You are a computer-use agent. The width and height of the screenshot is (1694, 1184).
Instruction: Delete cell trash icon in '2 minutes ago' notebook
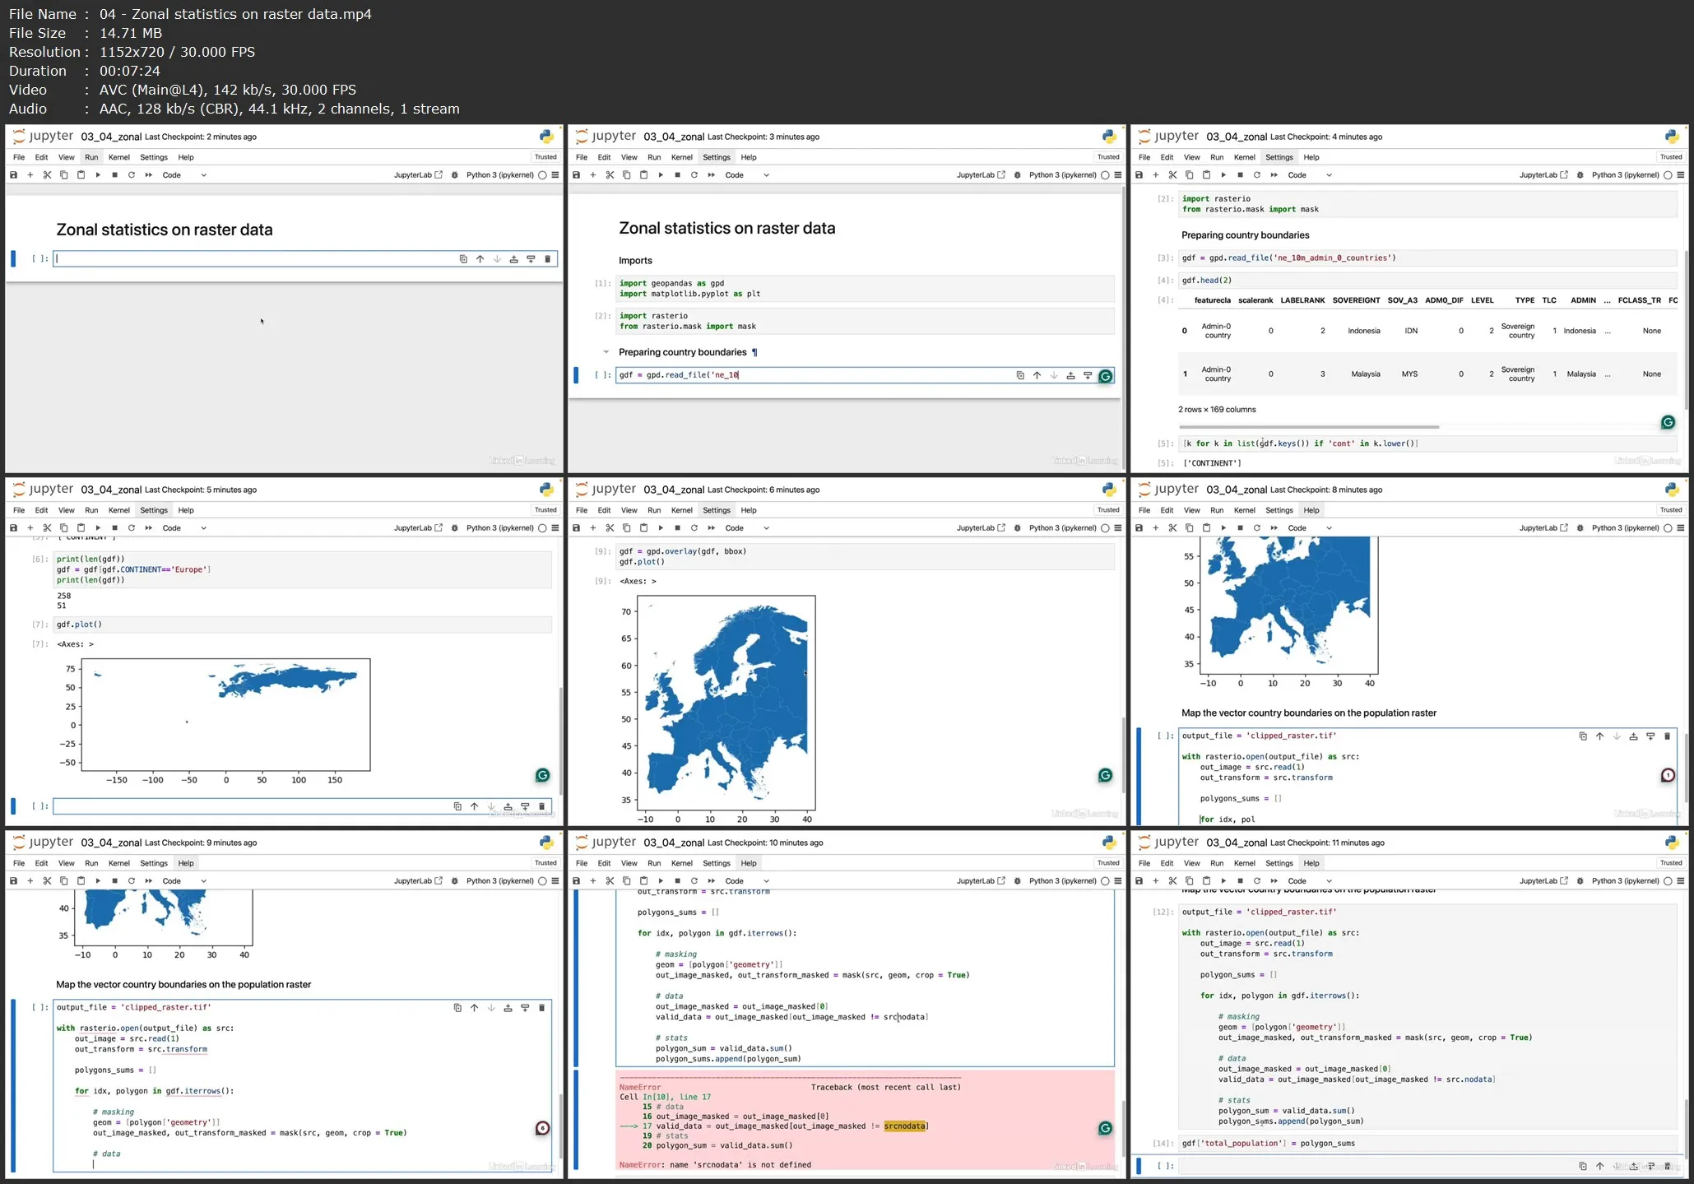point(547,259)
